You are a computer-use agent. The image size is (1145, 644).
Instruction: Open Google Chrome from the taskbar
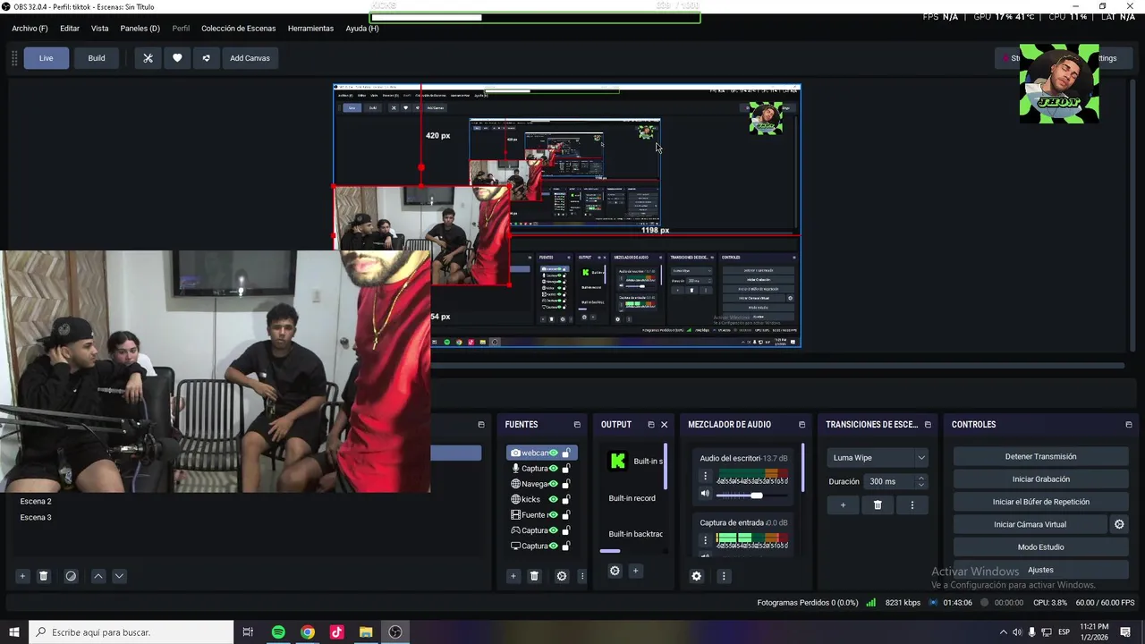[308, 632]
